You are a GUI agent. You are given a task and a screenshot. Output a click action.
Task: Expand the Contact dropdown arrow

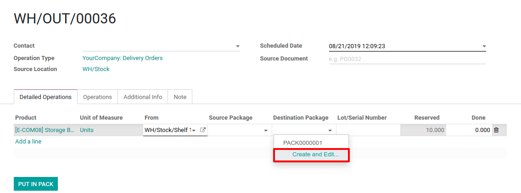click(238, 46)
